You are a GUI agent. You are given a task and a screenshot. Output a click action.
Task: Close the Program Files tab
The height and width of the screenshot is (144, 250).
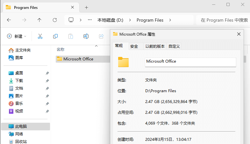72,7
